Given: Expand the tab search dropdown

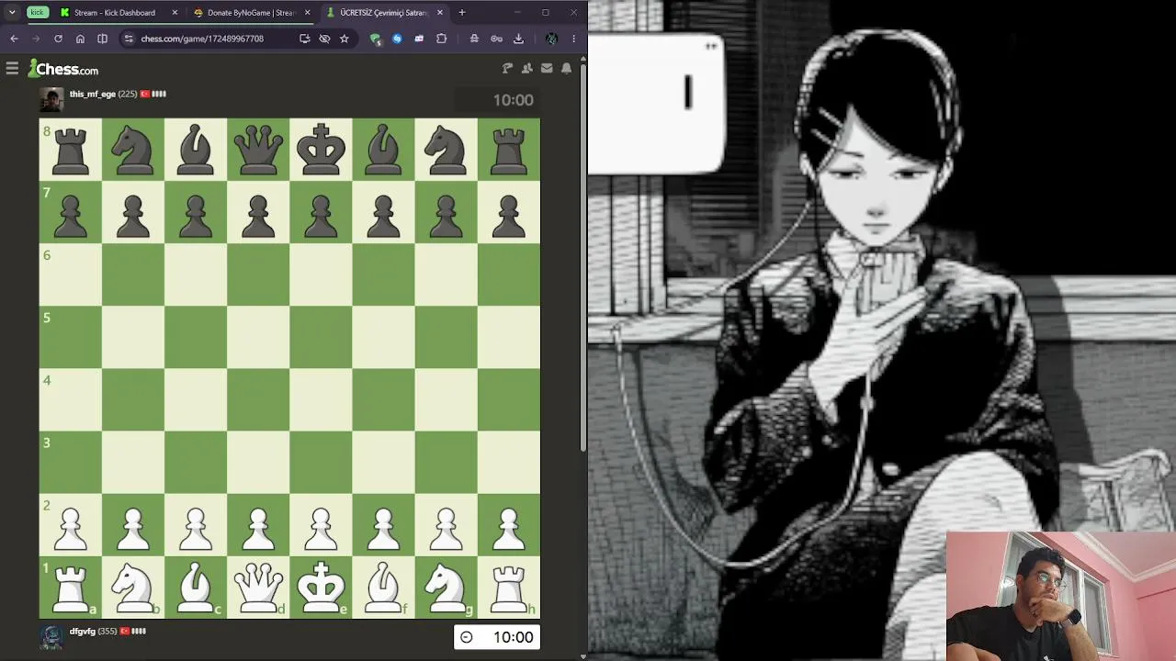Looking at the screenshot, I should click(12, 13).
